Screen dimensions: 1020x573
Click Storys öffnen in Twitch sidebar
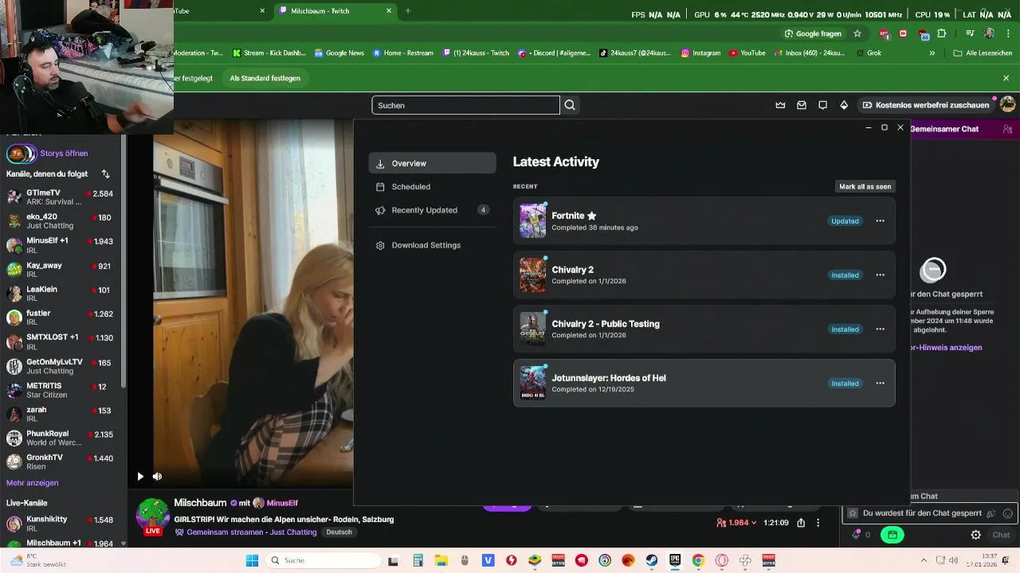pos(64,154)
